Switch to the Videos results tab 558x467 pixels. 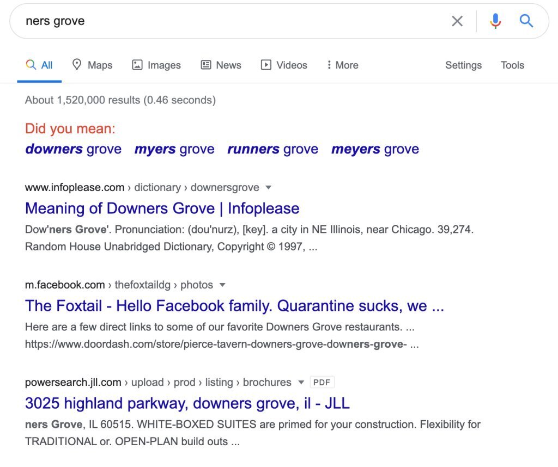click(x=284, y=65)
